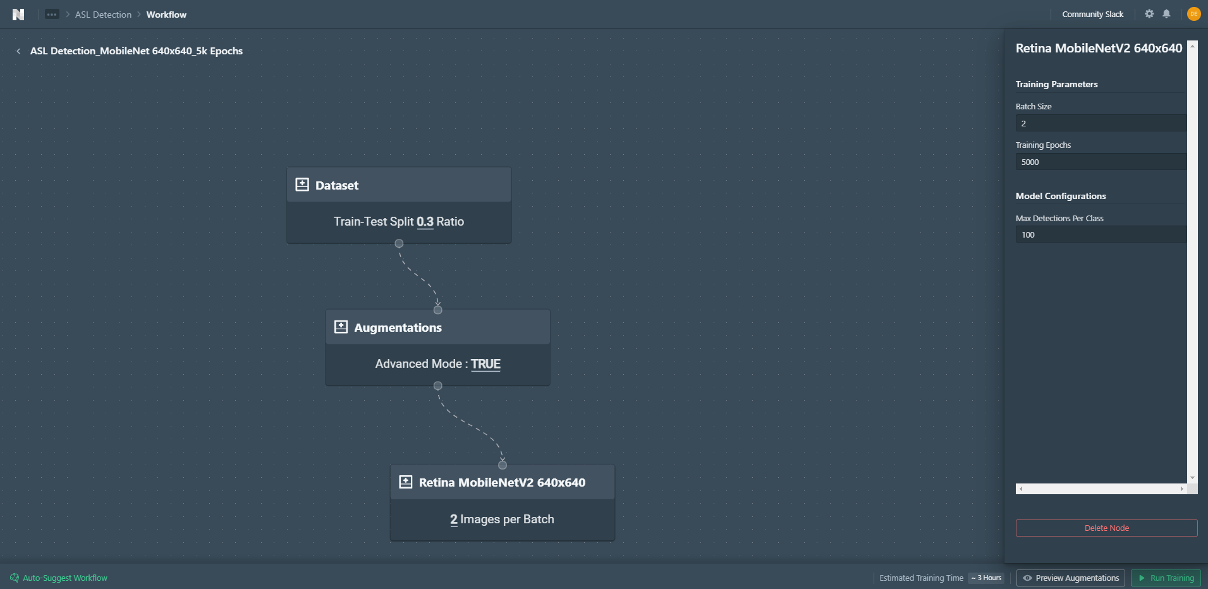This screenshot has width=1208, height=589.
Task: Select the Augmentations node header
Action: 437,327
